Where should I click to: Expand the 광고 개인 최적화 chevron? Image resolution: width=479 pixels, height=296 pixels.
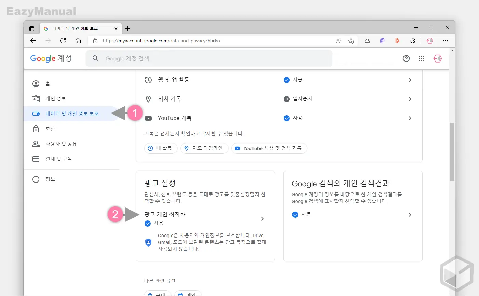(x=262, y=219)
